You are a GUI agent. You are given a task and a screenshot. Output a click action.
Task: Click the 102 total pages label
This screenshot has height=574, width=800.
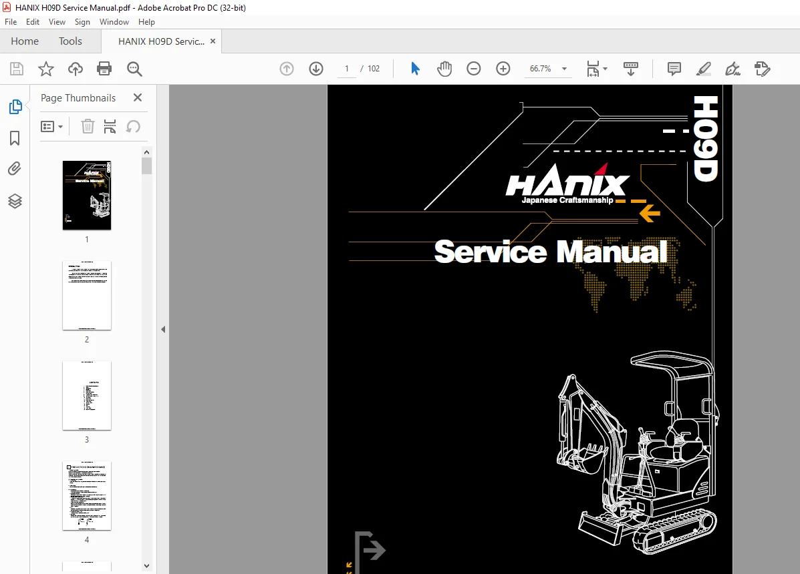tap(374, 69)
